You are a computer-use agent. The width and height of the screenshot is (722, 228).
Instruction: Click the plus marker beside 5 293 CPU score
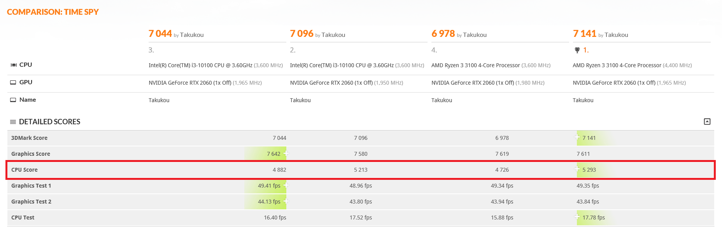coord(577,169)
